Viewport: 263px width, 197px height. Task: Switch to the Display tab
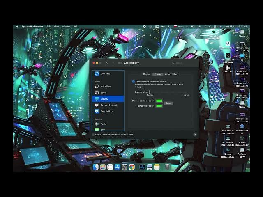click(147, 74)
